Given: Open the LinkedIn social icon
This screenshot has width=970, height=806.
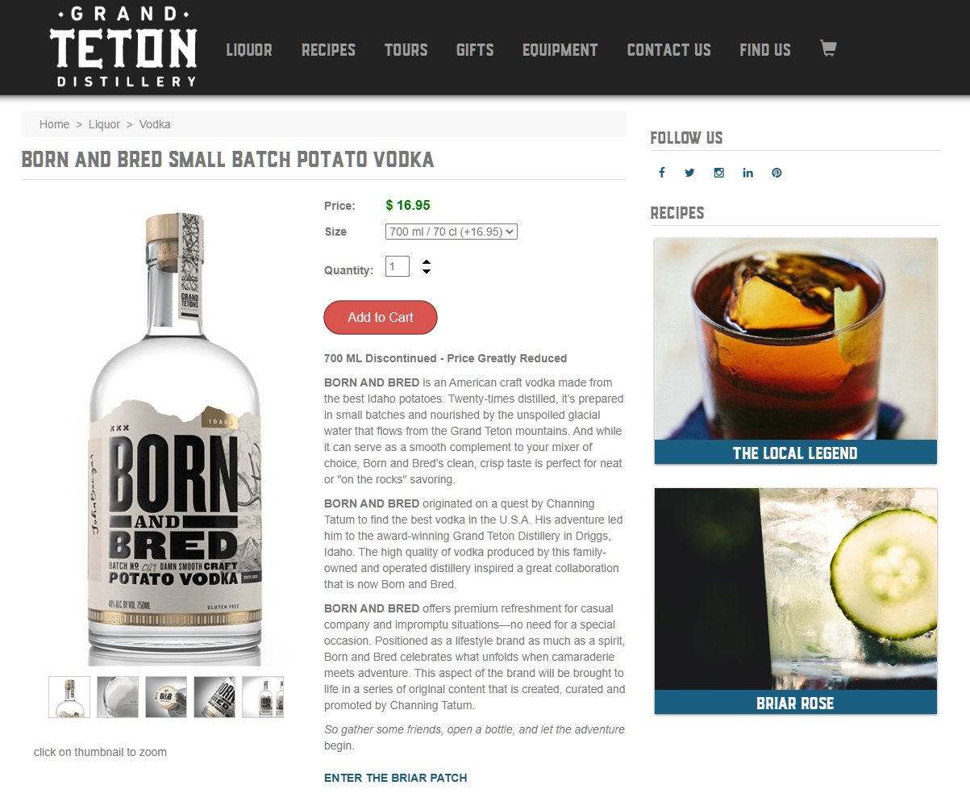Looking at the screenshot, I should tap(747, 173).
